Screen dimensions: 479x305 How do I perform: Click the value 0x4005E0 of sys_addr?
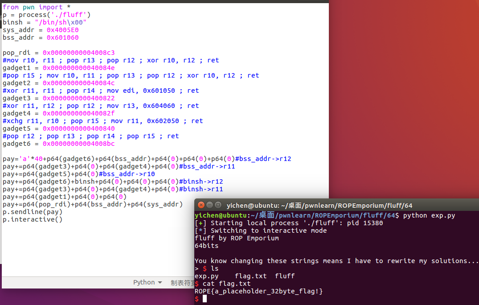click(63, 30)
